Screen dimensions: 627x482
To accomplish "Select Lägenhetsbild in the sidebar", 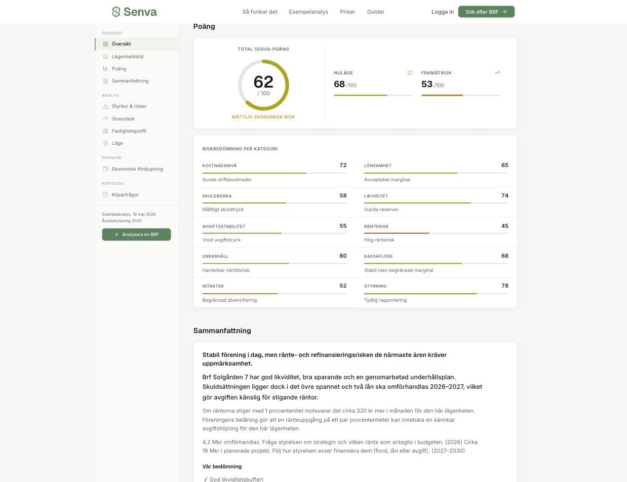I will (137, 57).
